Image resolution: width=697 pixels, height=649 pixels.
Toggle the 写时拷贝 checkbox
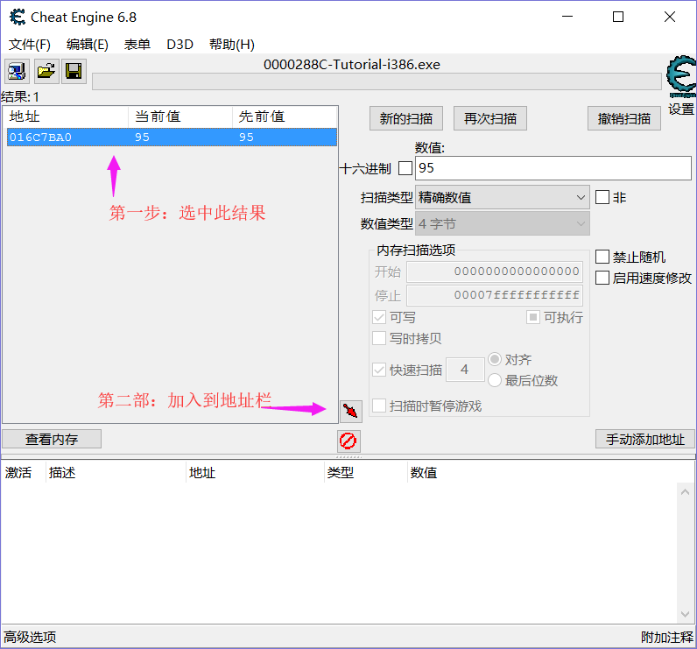[379, 338]
